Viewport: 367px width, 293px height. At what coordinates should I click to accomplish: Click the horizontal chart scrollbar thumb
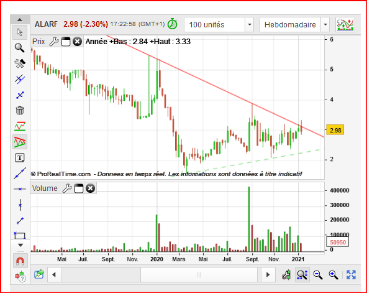pyautogui.click(x=199, y=274)
